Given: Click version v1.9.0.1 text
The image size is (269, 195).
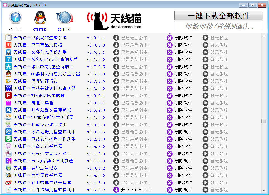Looking at the screenshot, I should [x=96, y=96].
